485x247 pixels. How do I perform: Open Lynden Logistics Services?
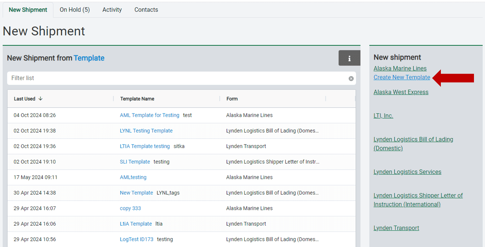click(x=407, y=172)
